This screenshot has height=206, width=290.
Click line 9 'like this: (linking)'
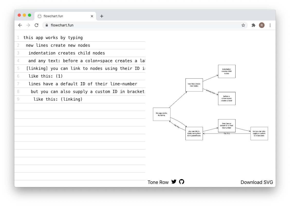58,99
